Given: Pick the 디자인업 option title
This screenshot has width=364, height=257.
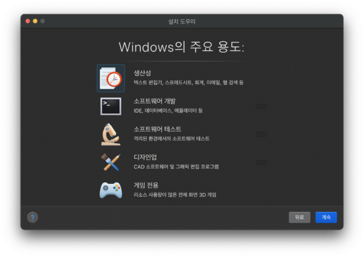Looking at the screenshot, I should point(145,157).
